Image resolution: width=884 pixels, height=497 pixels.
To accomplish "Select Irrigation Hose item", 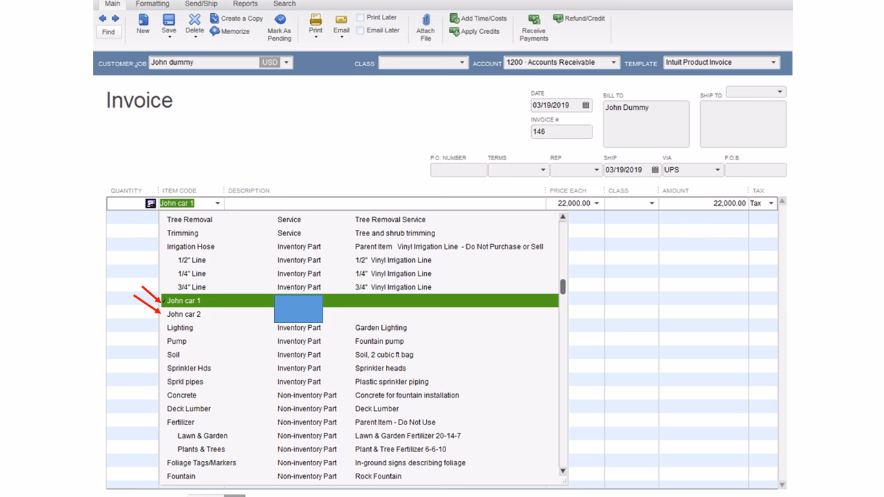I will click(x=359, y=246).
